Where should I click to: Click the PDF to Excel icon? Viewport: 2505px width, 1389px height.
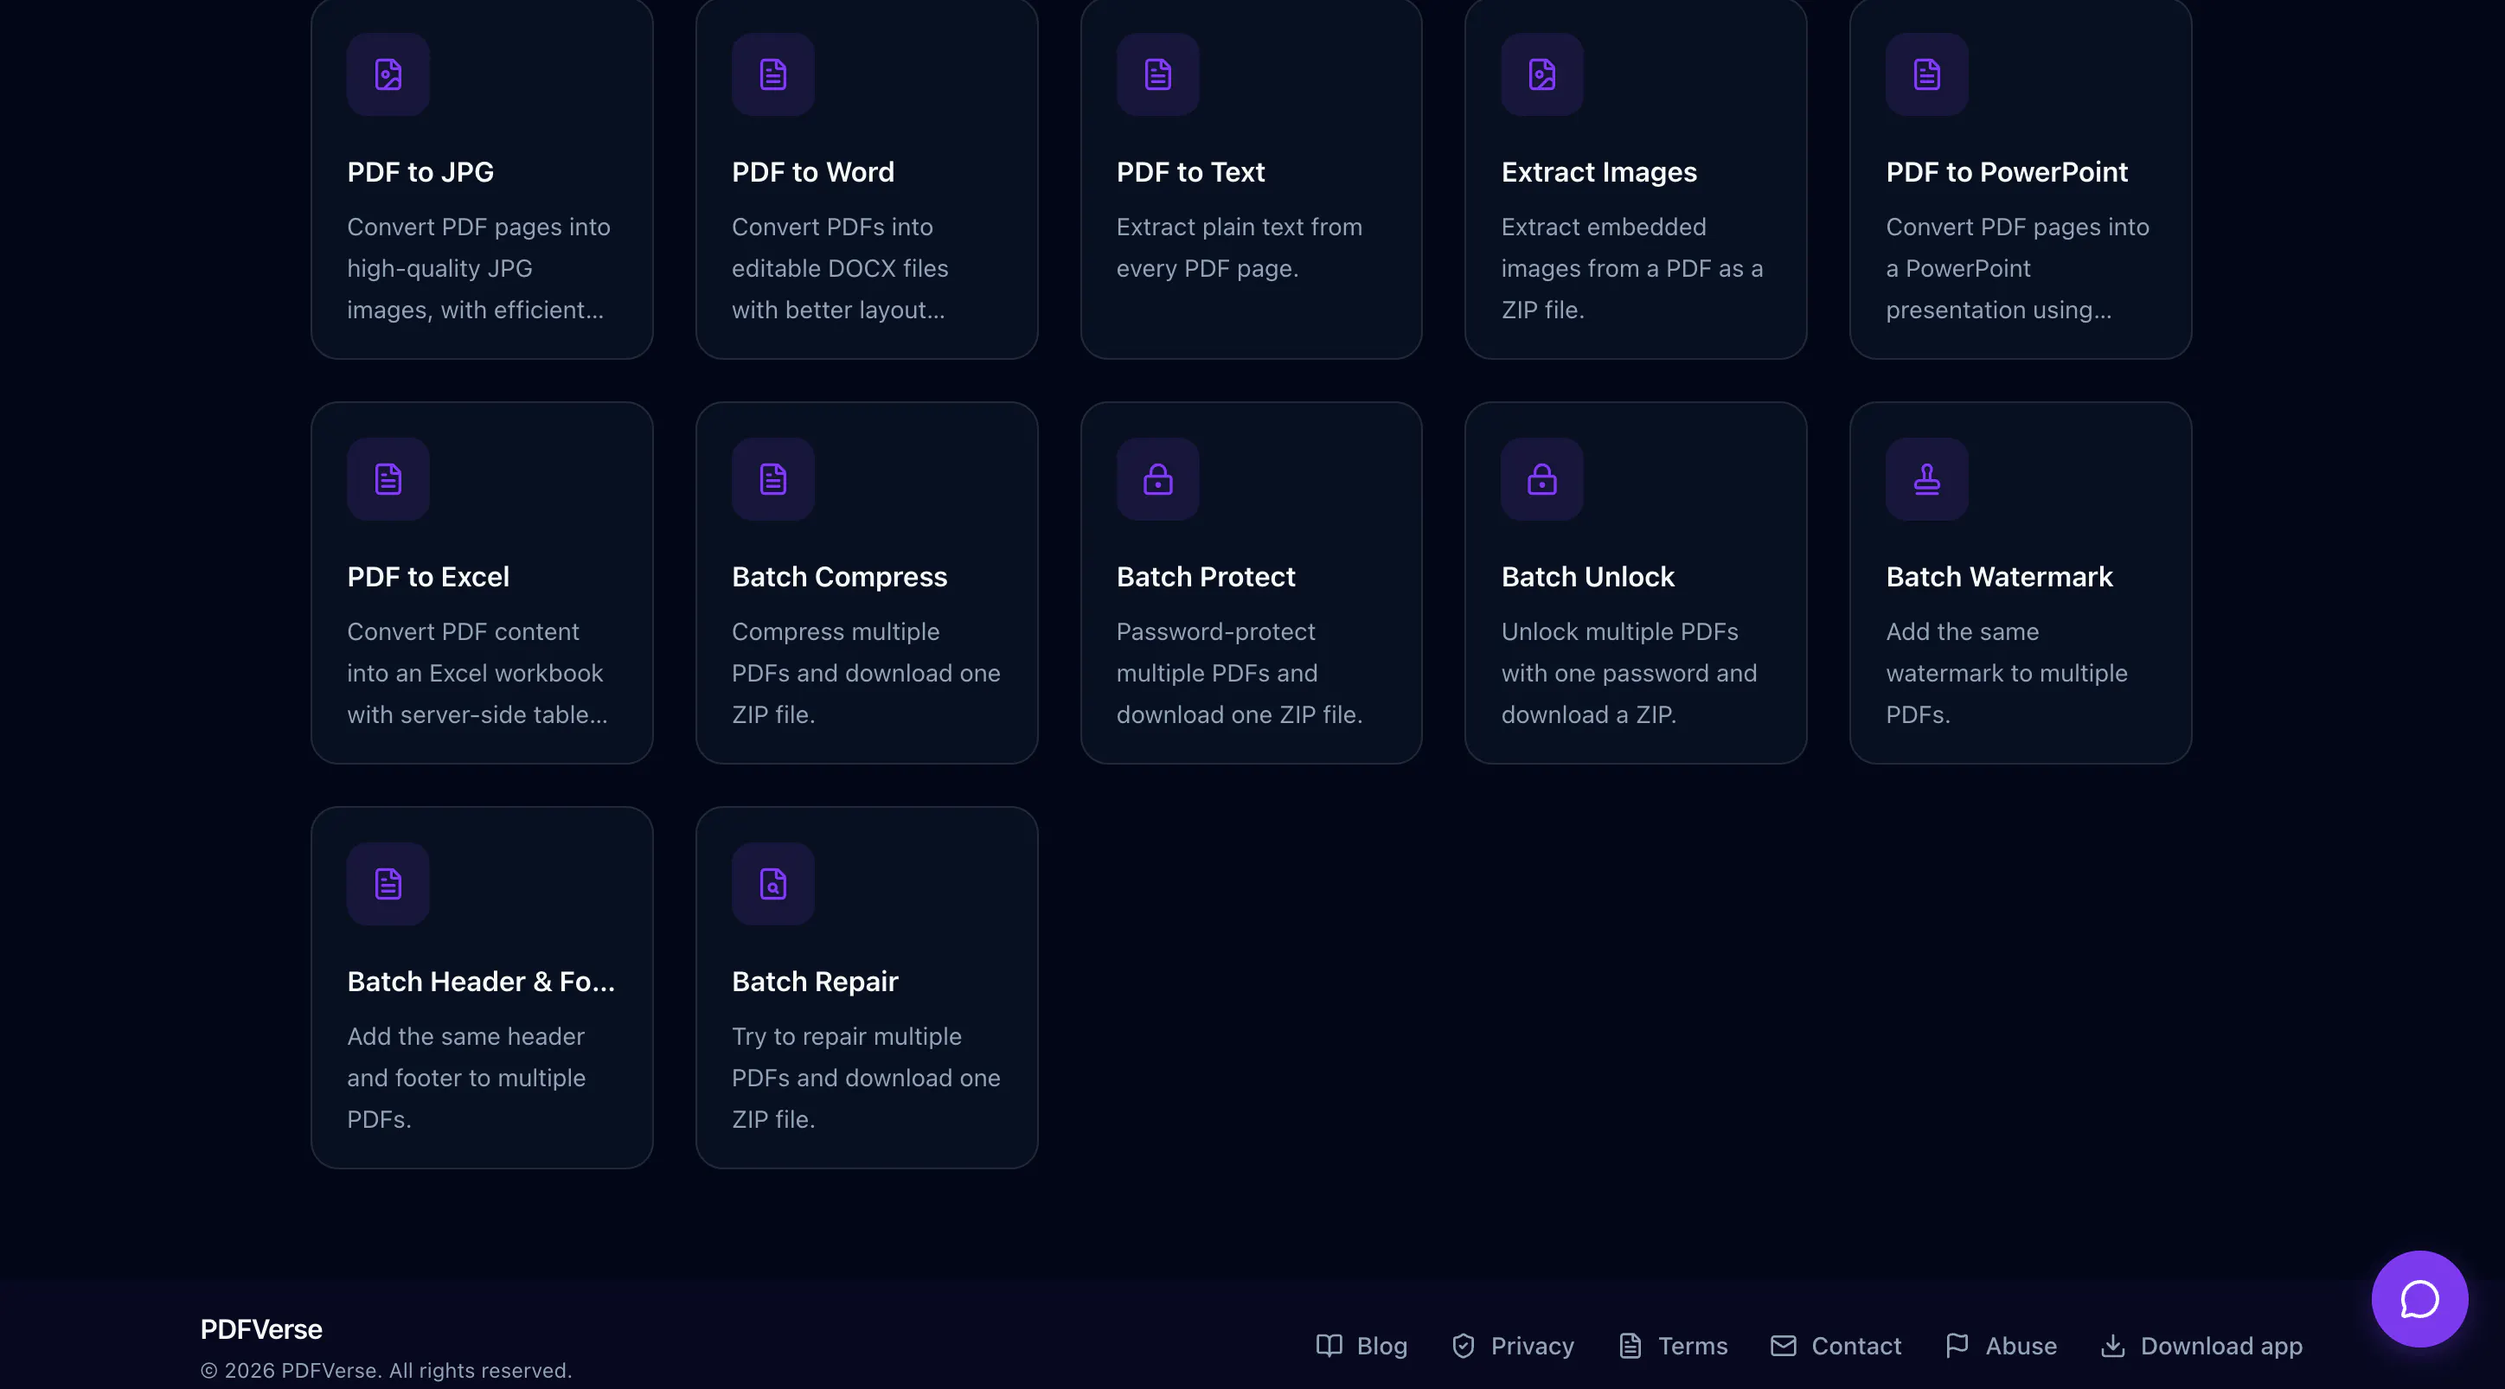click(388, 479)
